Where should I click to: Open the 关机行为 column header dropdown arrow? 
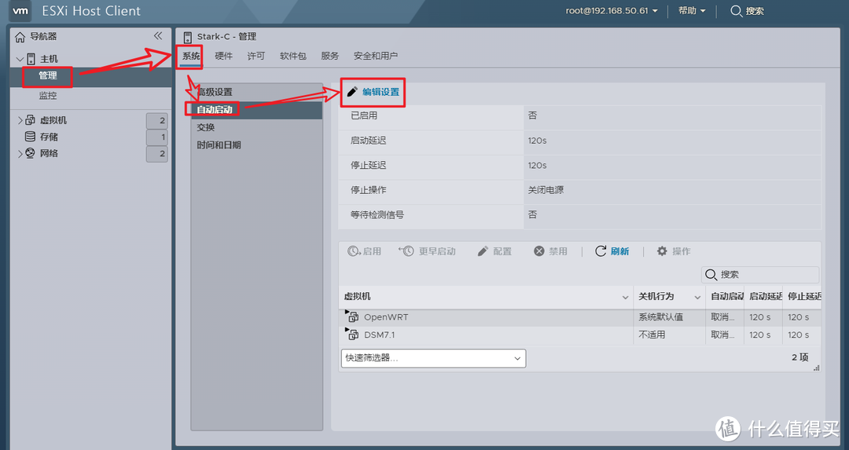[697, 297]
